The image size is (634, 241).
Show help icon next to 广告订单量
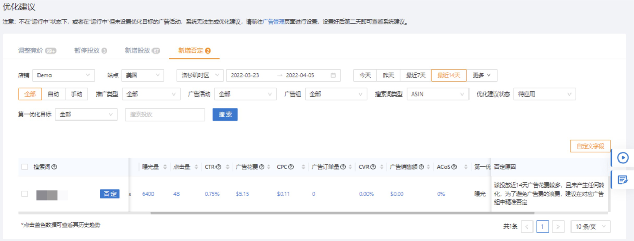pos(343,167)
